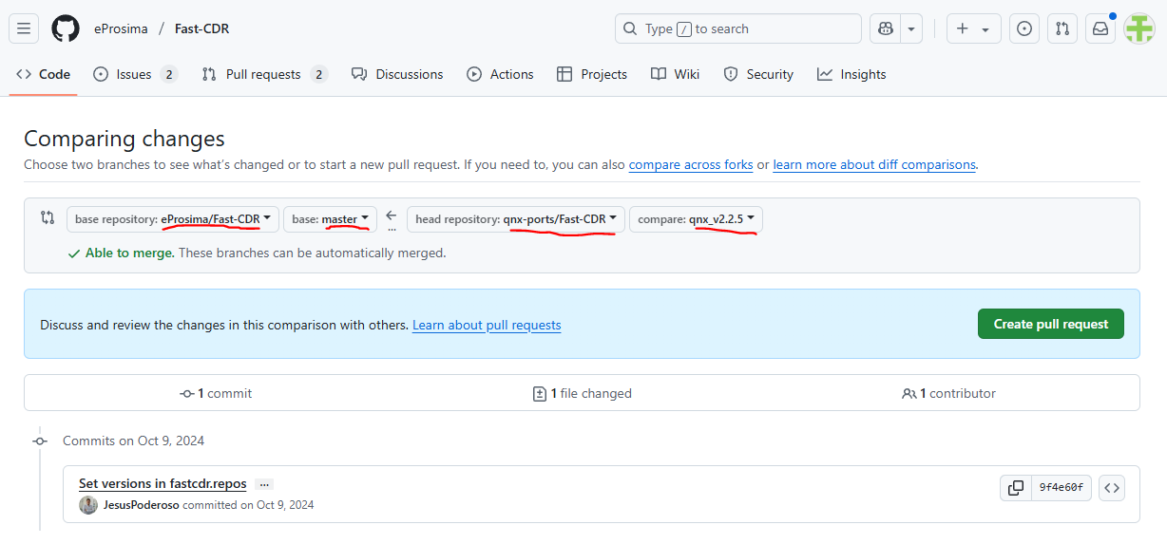Click the GitHub logo icon
1167x544 pixels.
pyautogui.click(x=66, y=28)
